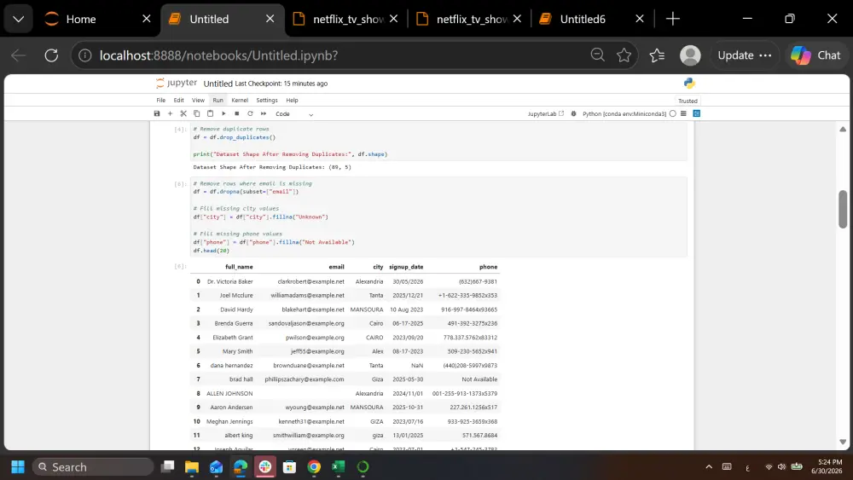Paste cell from clipboard
Viewport: 853px width, 480px height.
coord(210,113)
